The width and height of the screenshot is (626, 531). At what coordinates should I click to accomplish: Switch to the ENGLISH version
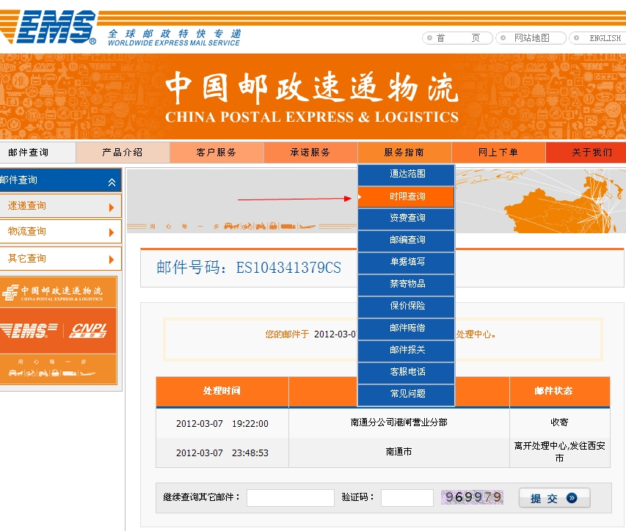click(598, 38)
